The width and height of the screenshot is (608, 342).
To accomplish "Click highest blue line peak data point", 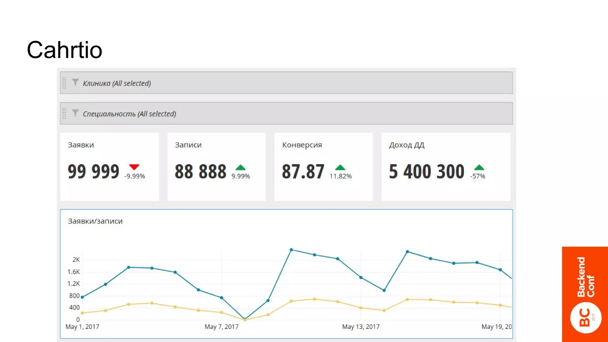I will click(x=291, y=250).
